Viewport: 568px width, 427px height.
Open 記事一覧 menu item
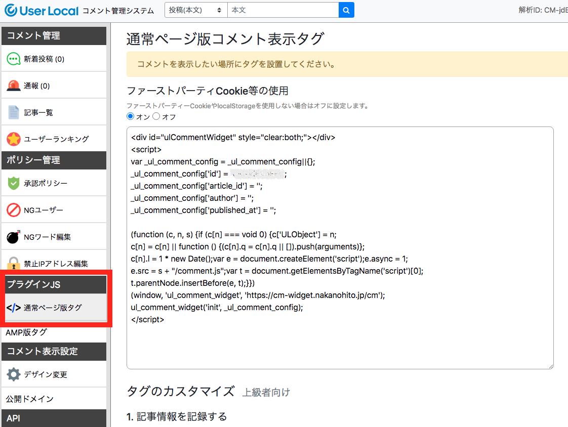coord(54,112)
